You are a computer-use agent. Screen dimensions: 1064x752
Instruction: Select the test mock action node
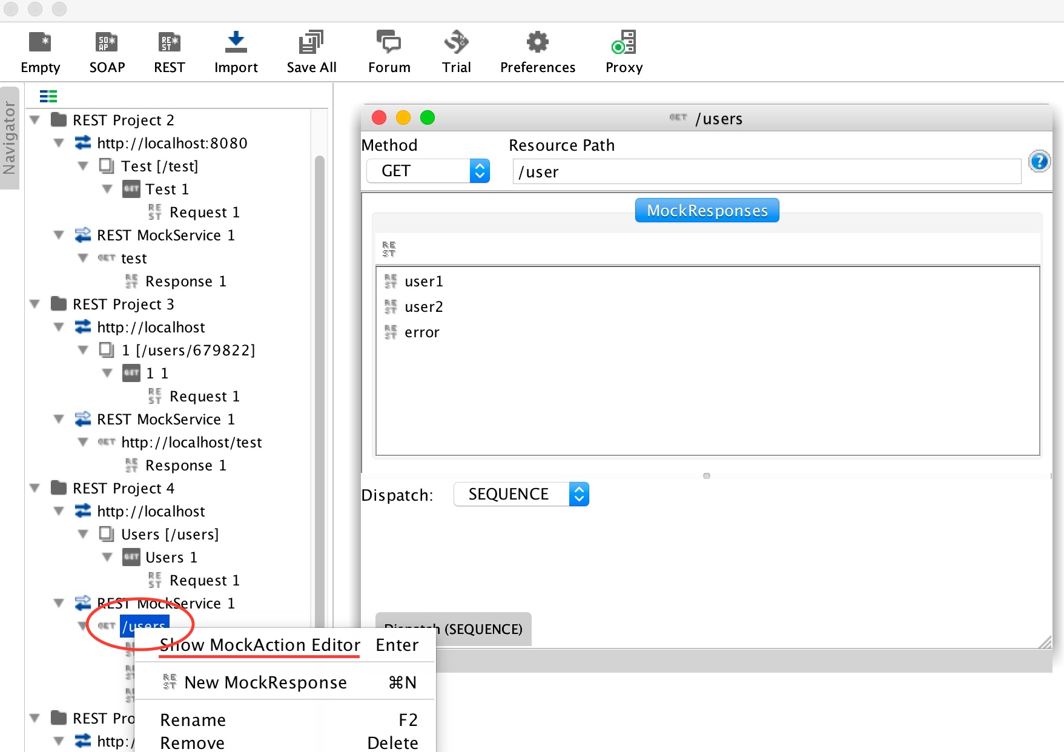tap(134, 258)
